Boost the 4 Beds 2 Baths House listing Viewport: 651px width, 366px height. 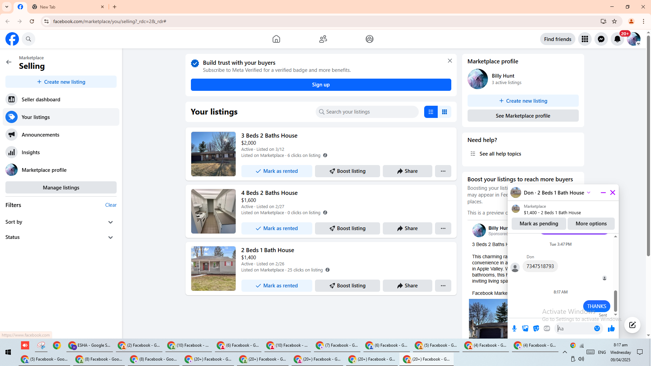click(x=348, y=228)
